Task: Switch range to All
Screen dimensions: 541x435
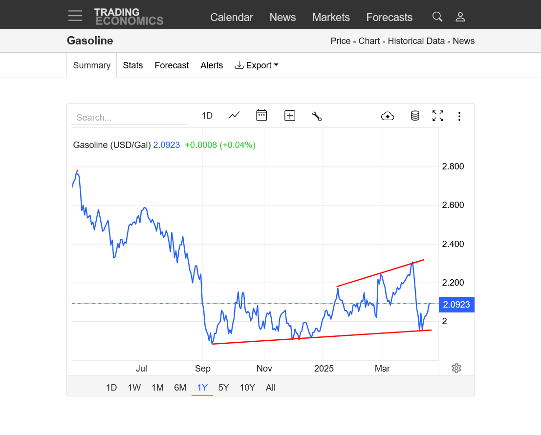Action: (271, 388)
